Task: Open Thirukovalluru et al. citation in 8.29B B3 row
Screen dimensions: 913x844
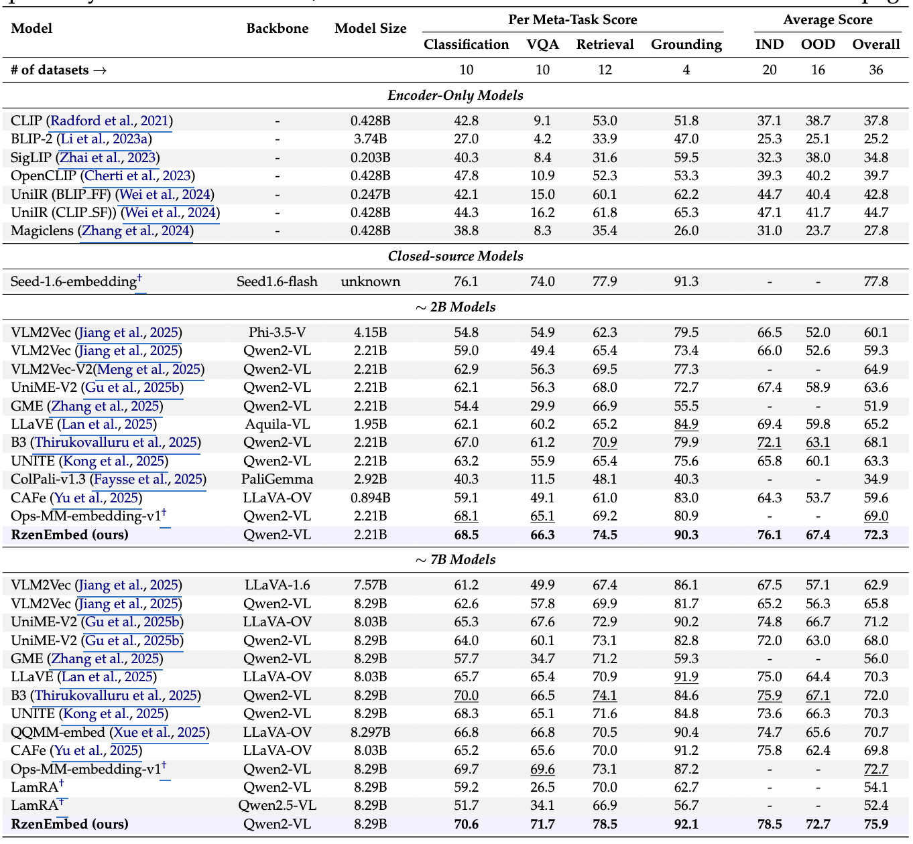Action: [117, 696]
